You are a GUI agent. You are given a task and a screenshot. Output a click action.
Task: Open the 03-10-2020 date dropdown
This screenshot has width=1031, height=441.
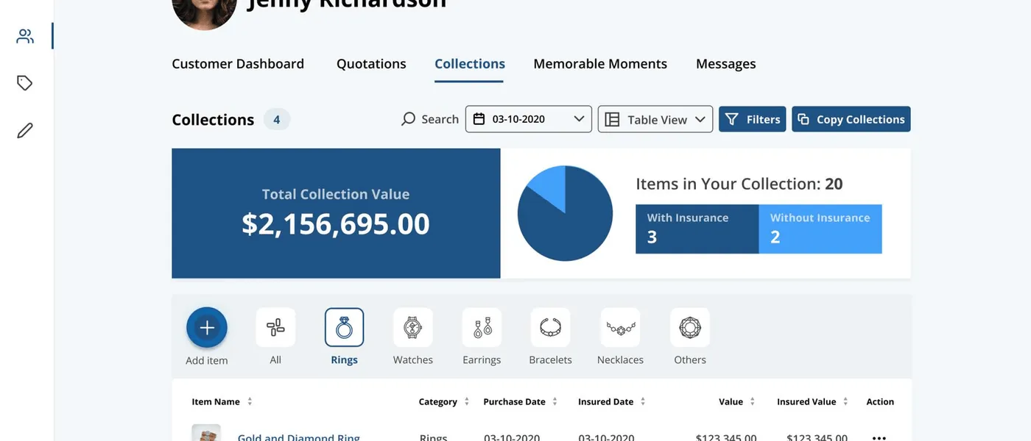tap(529, 119)
